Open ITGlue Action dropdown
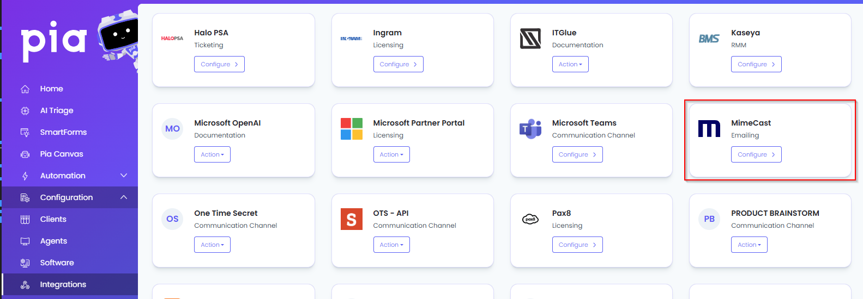 point(570,64)
